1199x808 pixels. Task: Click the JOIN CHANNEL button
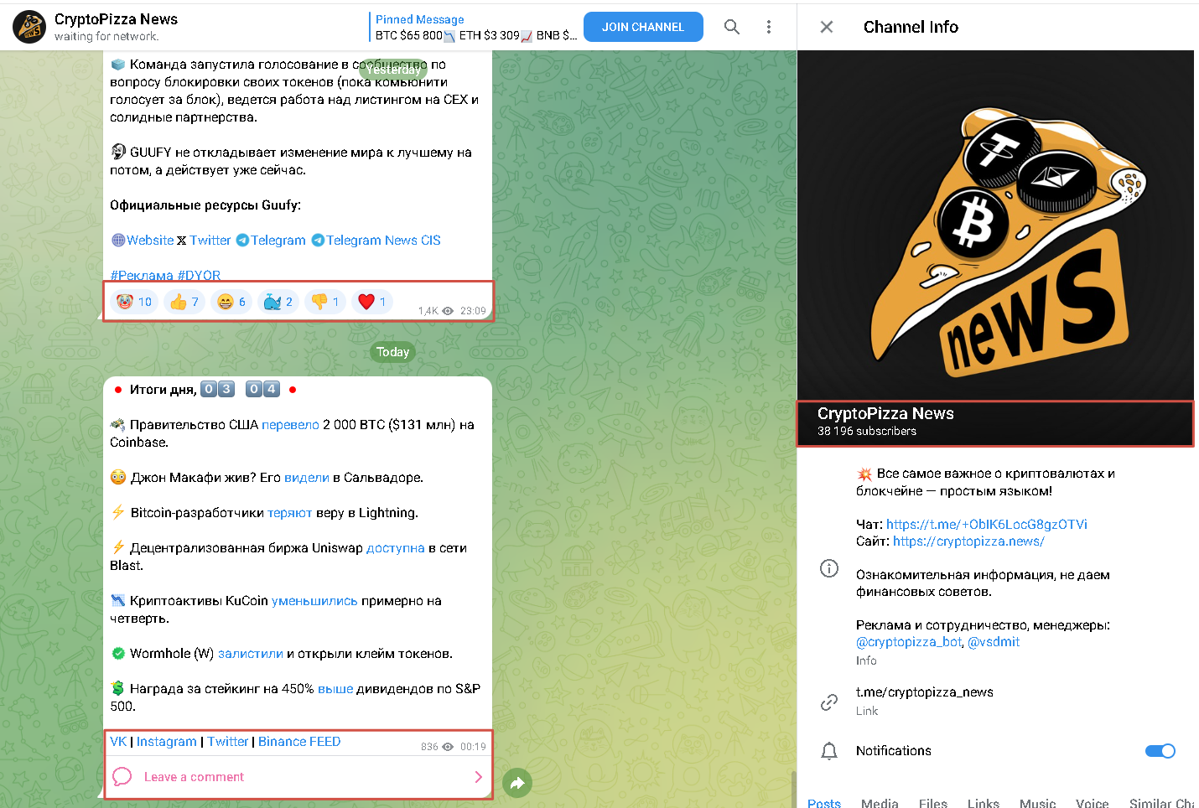click(643, 27)
